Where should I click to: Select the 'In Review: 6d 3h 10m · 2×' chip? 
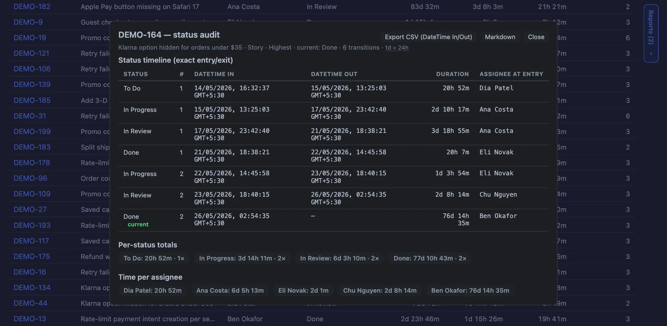point(340,258)
